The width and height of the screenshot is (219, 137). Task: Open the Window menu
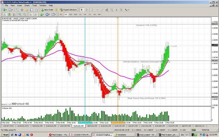pyautogui.click(x=43, y=5)
